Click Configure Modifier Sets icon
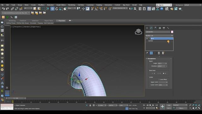Viewport: 202px width, 114px height. click(x=163, y=53)
